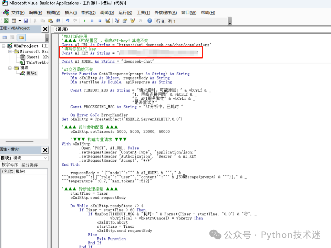This screenshot has width=331, height=248.
Task: Collapse the Microsoft Excel objects folder
Action: pyautogui.click(x=10, y=52)
